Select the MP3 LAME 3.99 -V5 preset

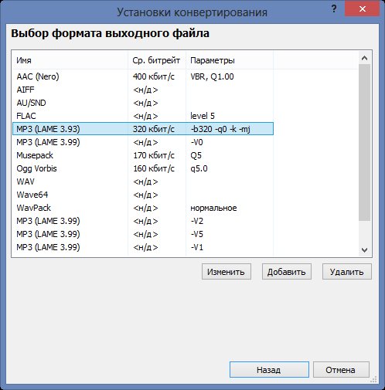[x=143, y=234]
